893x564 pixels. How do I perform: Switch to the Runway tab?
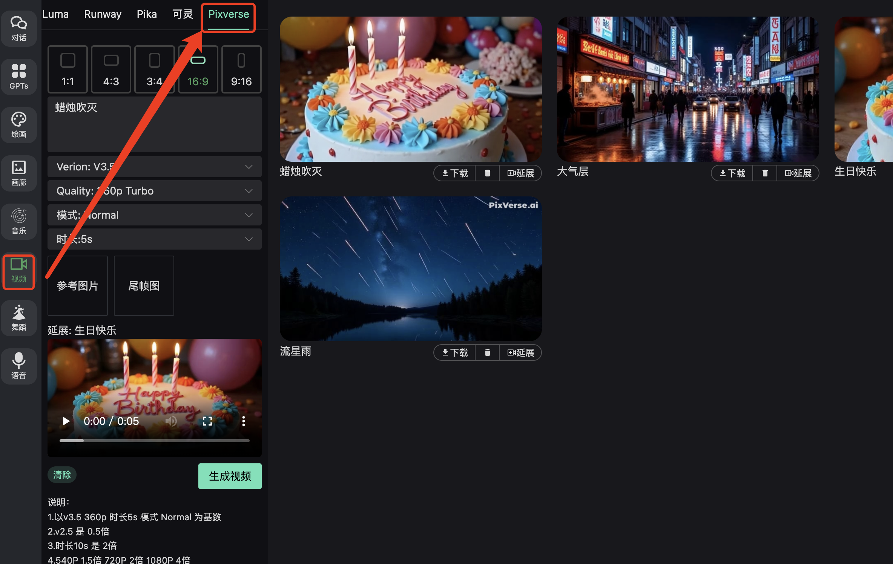pyautogui.click(x=103, y=14)
